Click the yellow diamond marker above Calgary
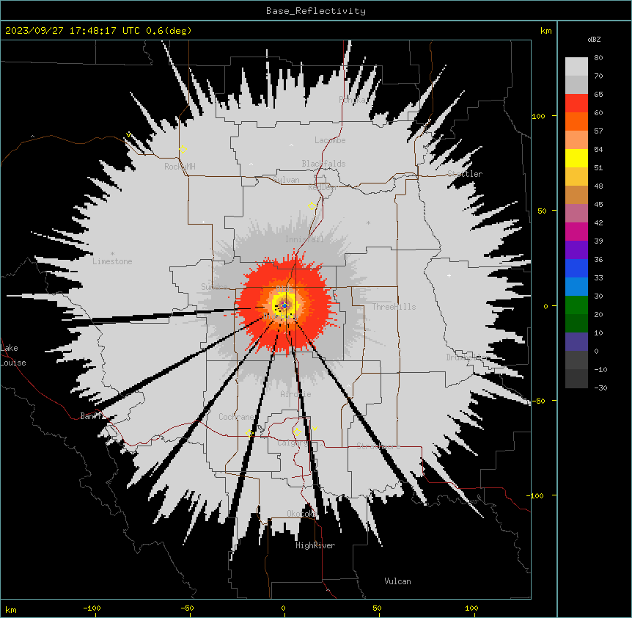This screenshot has height=618, width=632. 297,432
